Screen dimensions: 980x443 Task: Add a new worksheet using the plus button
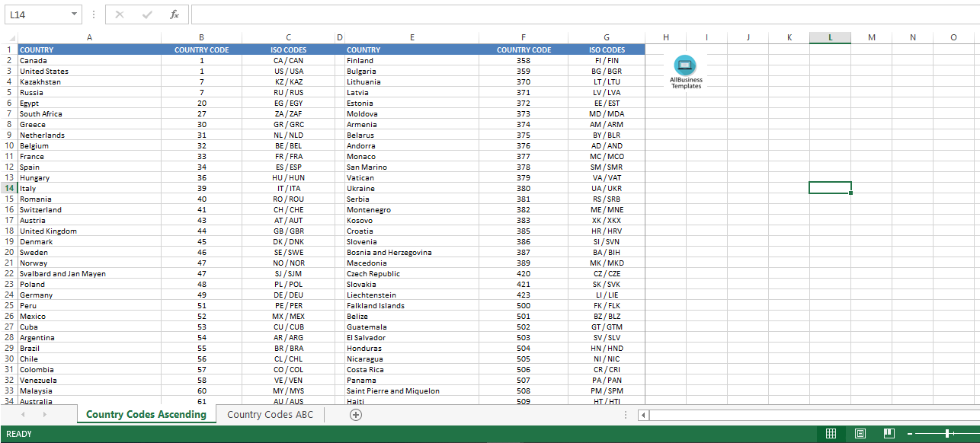tap(355, 414)
